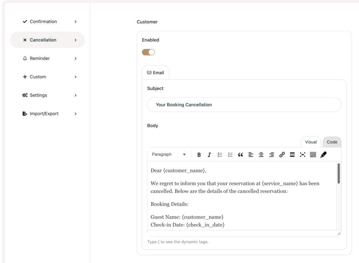Select the Email tab
This screenshot has width=359, height=263.
(x=155, y=73)
